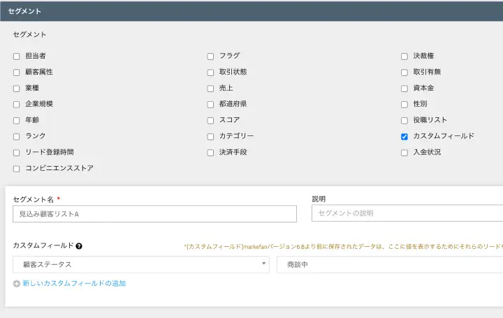This screenshot has height=318, width=503.
Task: Enable the コンビニエンスストア checkbox
Action: point(17,169)
